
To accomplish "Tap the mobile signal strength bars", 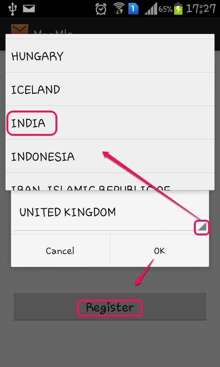I will pyautogui.click(x=151, y=9).
